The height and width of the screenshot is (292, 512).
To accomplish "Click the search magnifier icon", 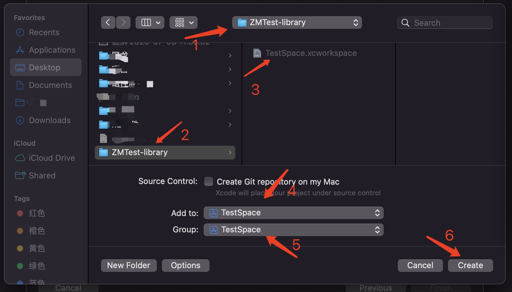I will (x=405, y=23).
